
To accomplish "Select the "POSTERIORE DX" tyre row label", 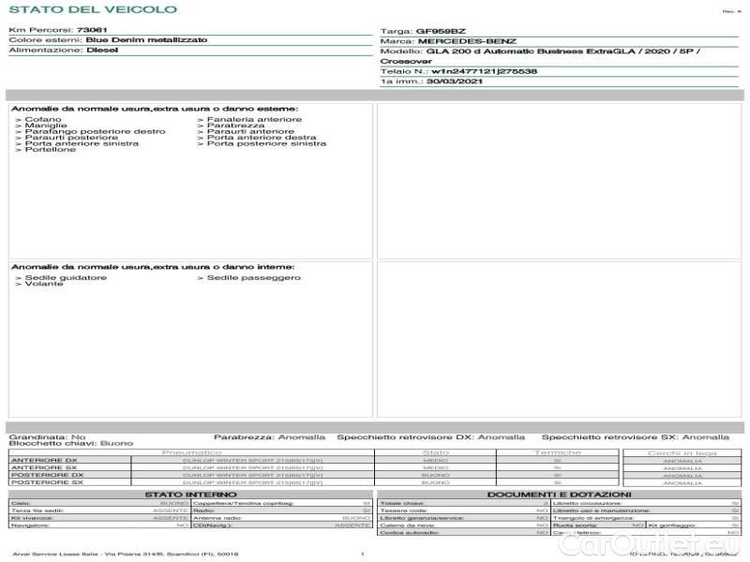I will [x=48, y=475].
